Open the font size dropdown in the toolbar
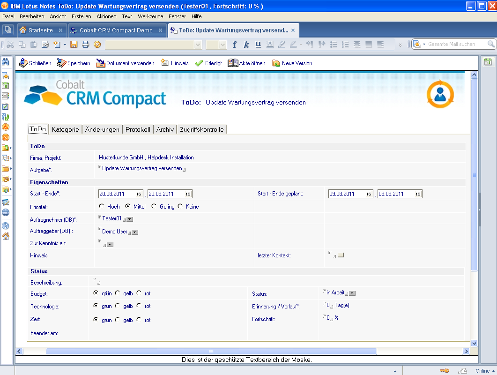Image resolution: width=497 pixels, height=375 pixels. coord(223,45)
